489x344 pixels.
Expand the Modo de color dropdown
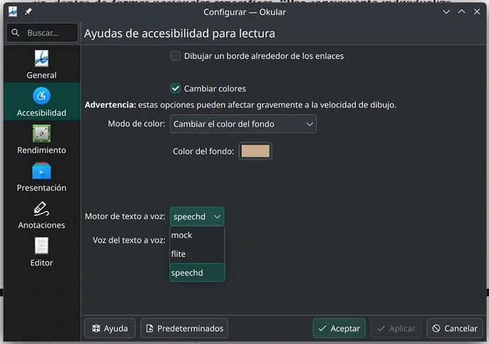point(243,124)
